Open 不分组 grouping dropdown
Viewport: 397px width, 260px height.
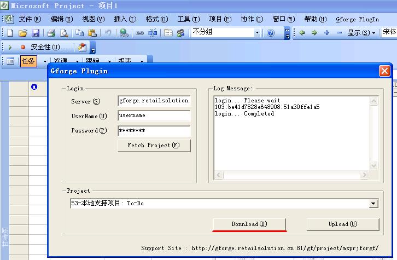coord(257,33)
